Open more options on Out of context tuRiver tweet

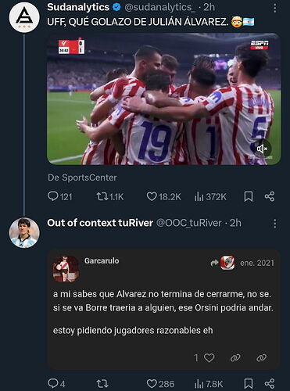pyautogui.click(x=274, y=224)
